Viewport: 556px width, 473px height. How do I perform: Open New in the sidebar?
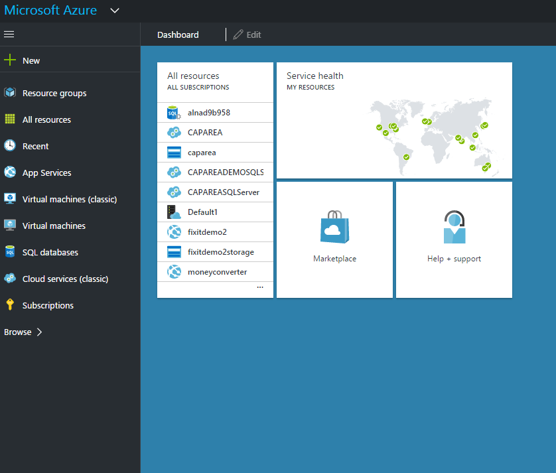click(31, 60)
